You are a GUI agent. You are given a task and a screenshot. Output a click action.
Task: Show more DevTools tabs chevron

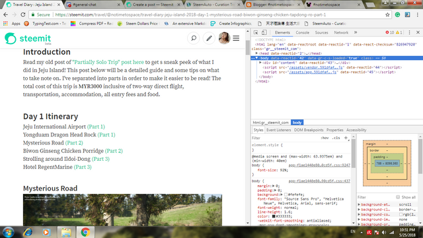[x=356, y=32]
